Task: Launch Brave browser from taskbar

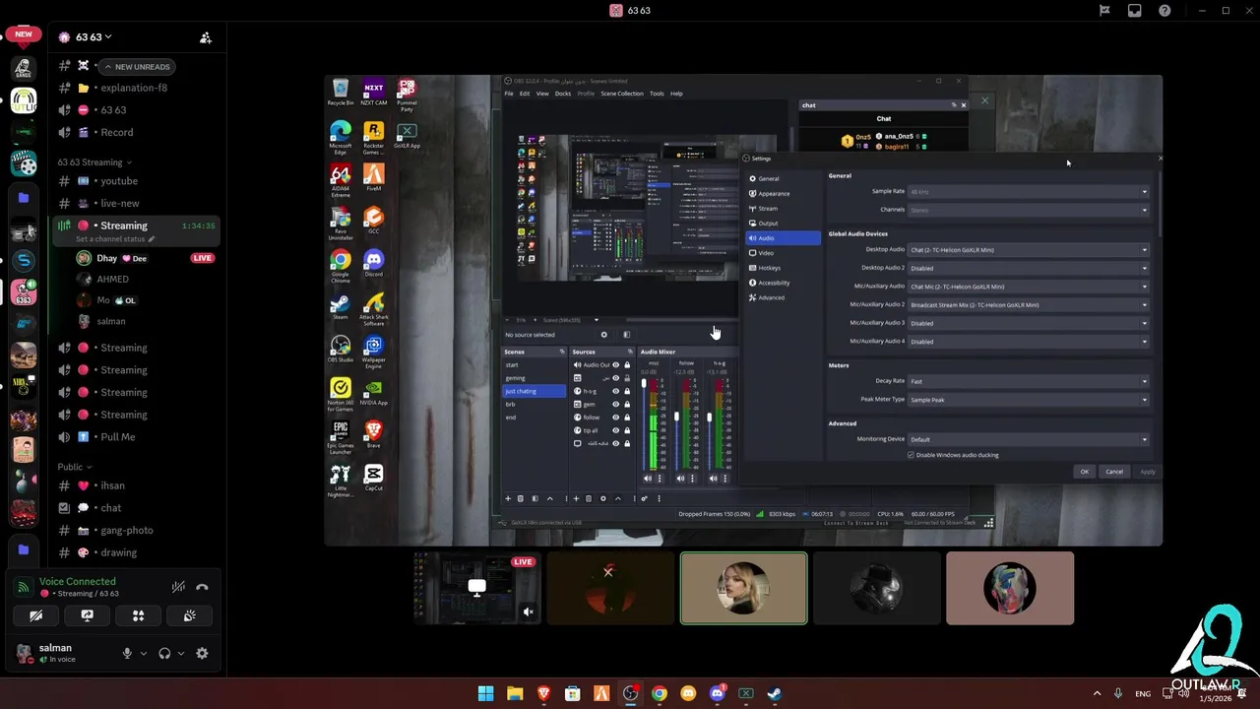Action: (543, 693)
